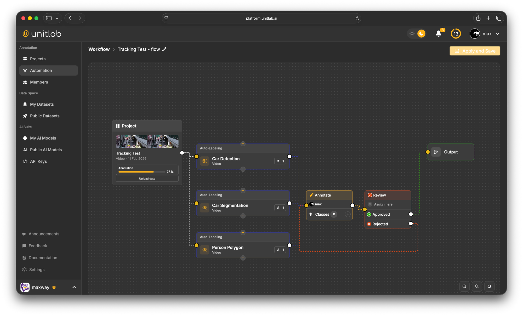The image size is (523, 316).
Task: Click the notifications bell icon
Action: (439, 33)
